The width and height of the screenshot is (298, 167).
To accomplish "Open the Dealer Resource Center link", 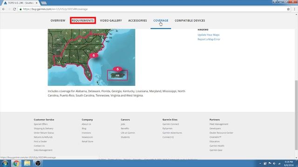I will pos(221,133).
